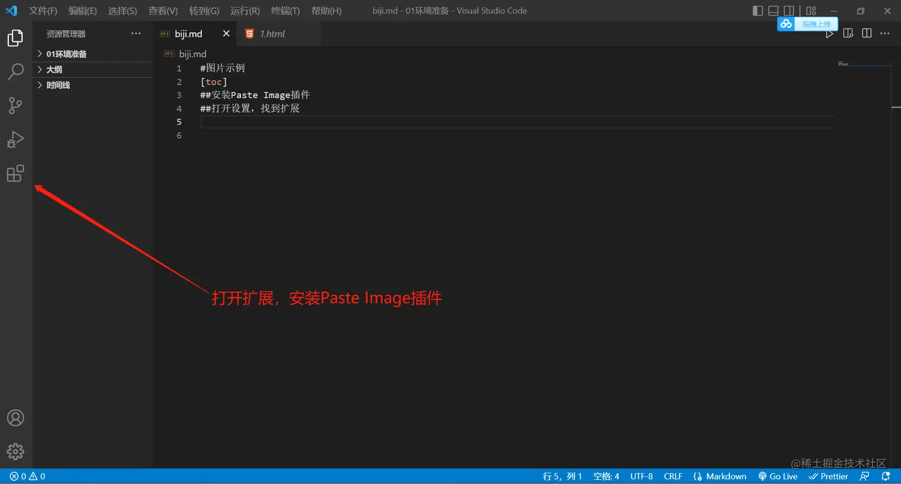Image resolution: width=901 pixels, height=484 pixels.
Task: Click the run play icon in editor toolbar
Action: pyautogui.click(x=829, y=34)
